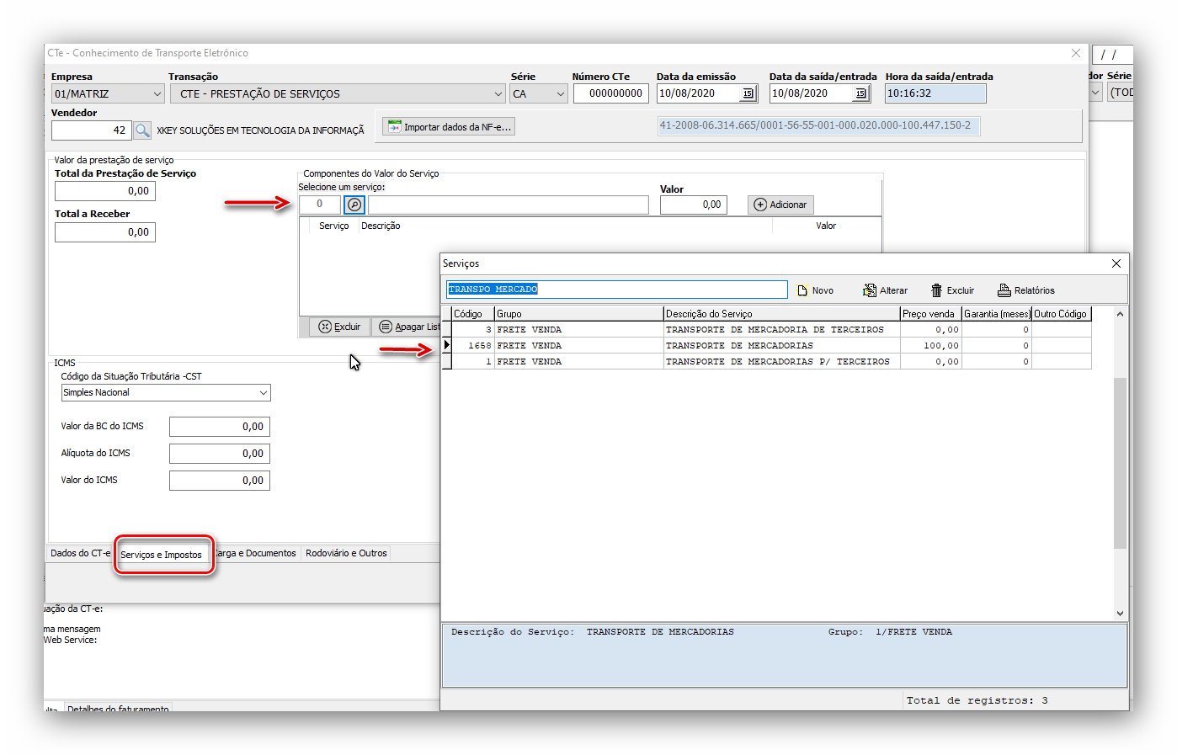Click the service lookup icon under 'Selecione um serviço'
This screenshot has width=1177, height=755.
(354, 205)
